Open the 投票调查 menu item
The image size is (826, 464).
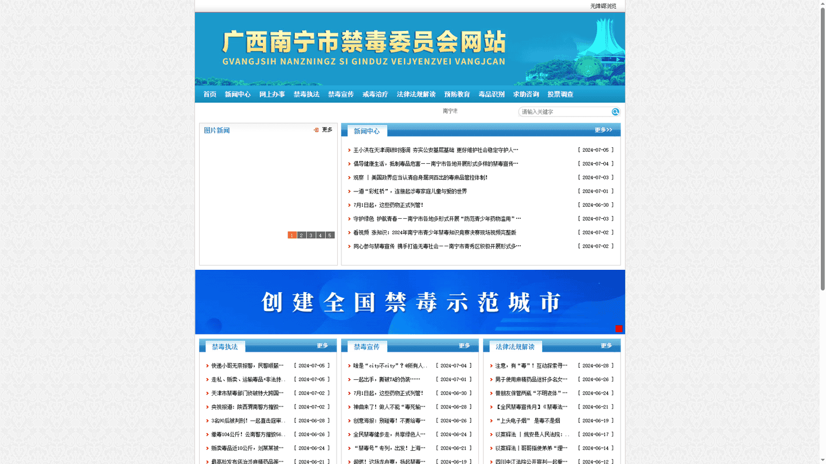[x=560, y=95]
